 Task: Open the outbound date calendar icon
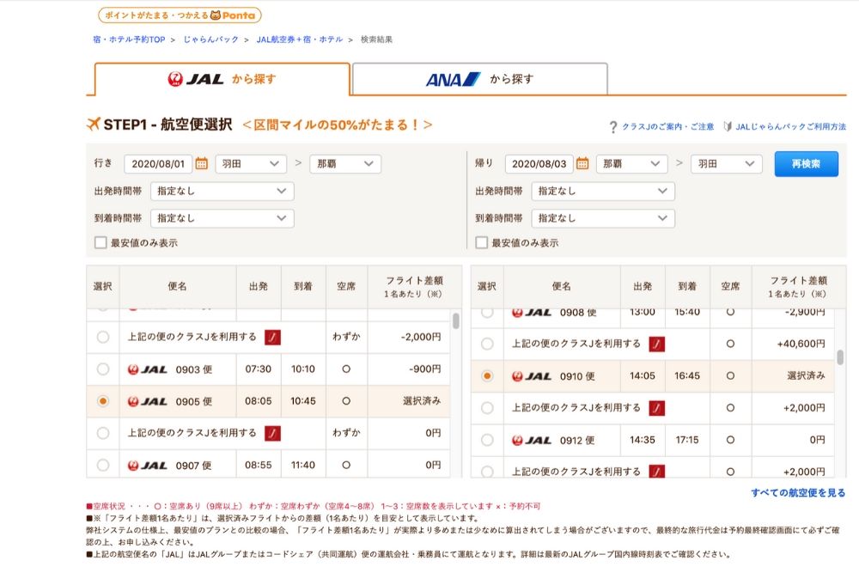202,164
